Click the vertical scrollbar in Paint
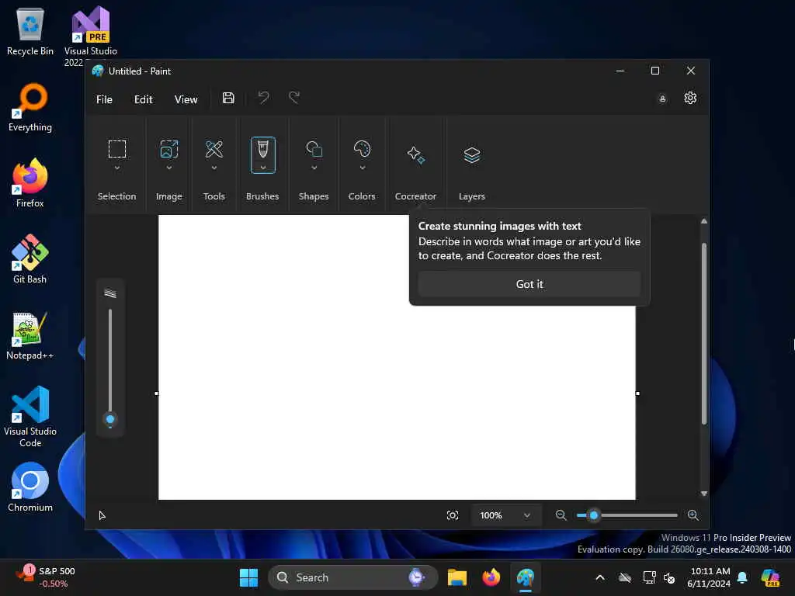 (x=703, y=334)
